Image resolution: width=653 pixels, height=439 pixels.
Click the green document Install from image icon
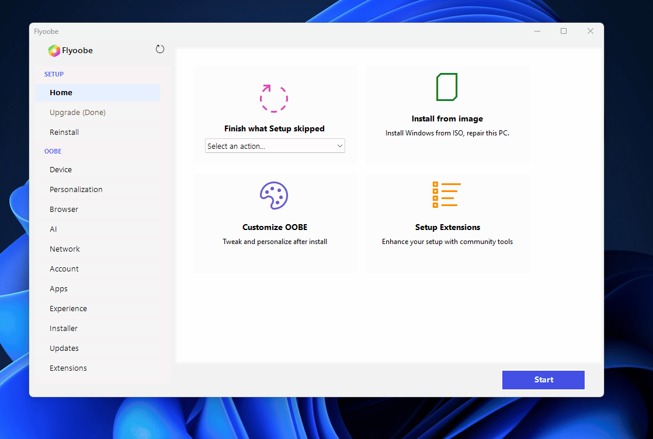click(447, 87)
